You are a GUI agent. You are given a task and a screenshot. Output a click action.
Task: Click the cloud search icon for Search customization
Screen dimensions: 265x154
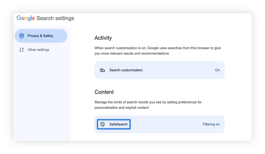(x=103, y=70)
